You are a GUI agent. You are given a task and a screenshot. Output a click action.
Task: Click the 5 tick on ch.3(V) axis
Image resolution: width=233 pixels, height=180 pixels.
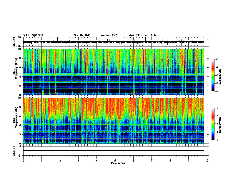20,146
